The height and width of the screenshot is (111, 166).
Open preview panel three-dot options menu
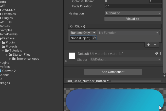point(164,81)
